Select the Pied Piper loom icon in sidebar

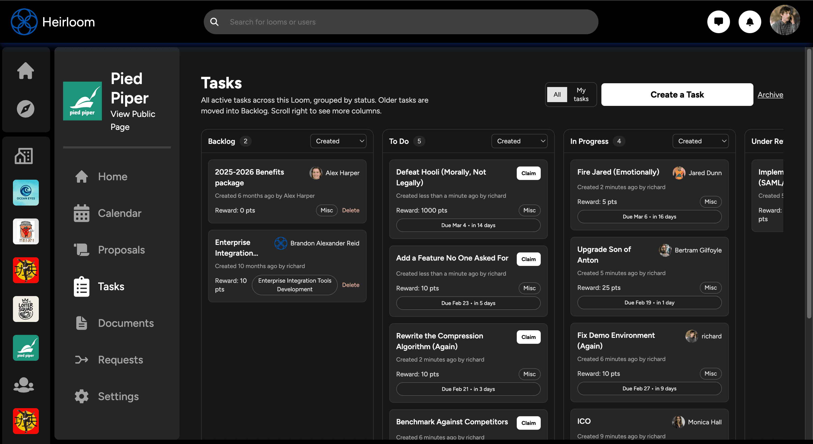tap(26, 348)
